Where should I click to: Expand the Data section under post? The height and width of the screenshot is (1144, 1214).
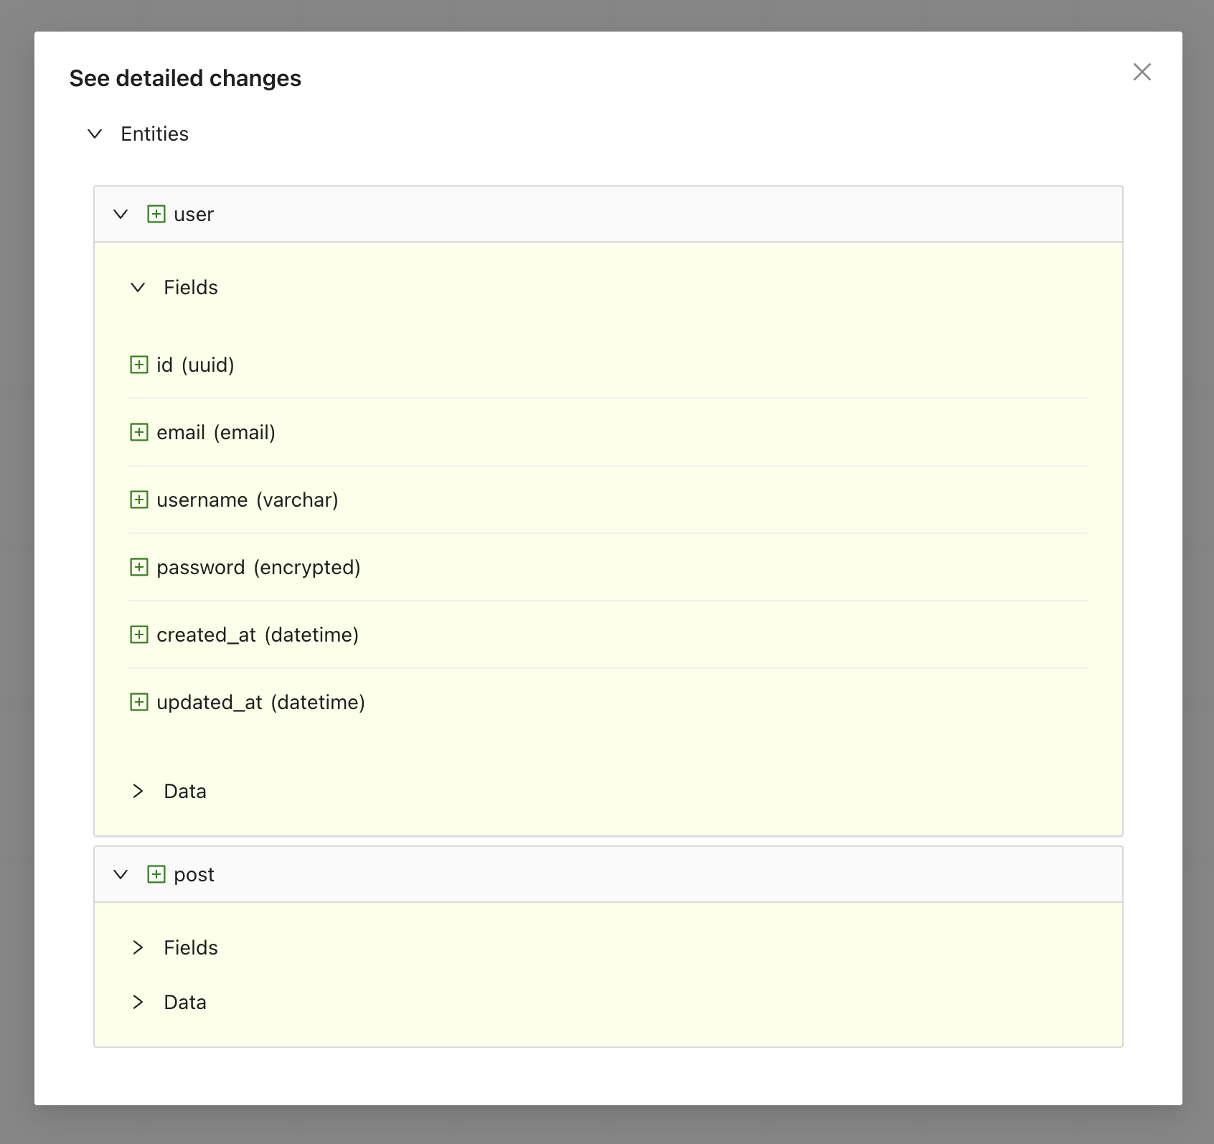click(138, 1003)
